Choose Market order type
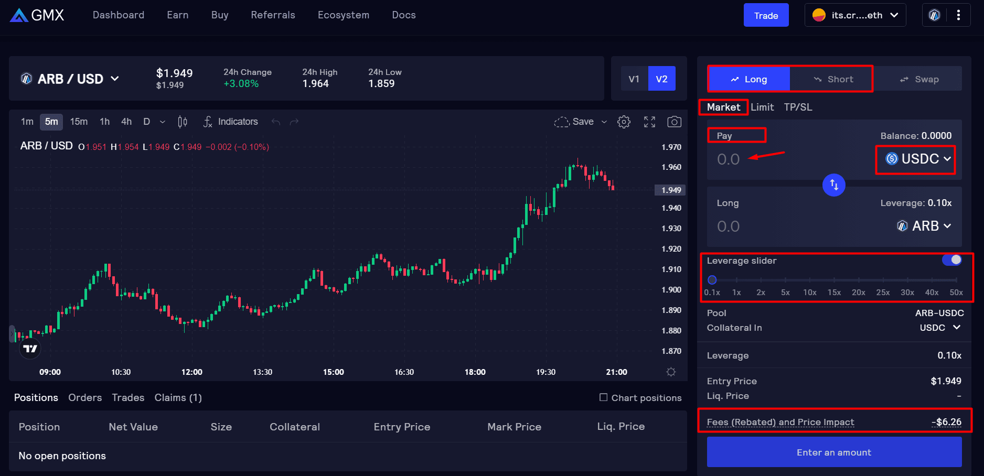984x476 pixels. click(723, 107)
